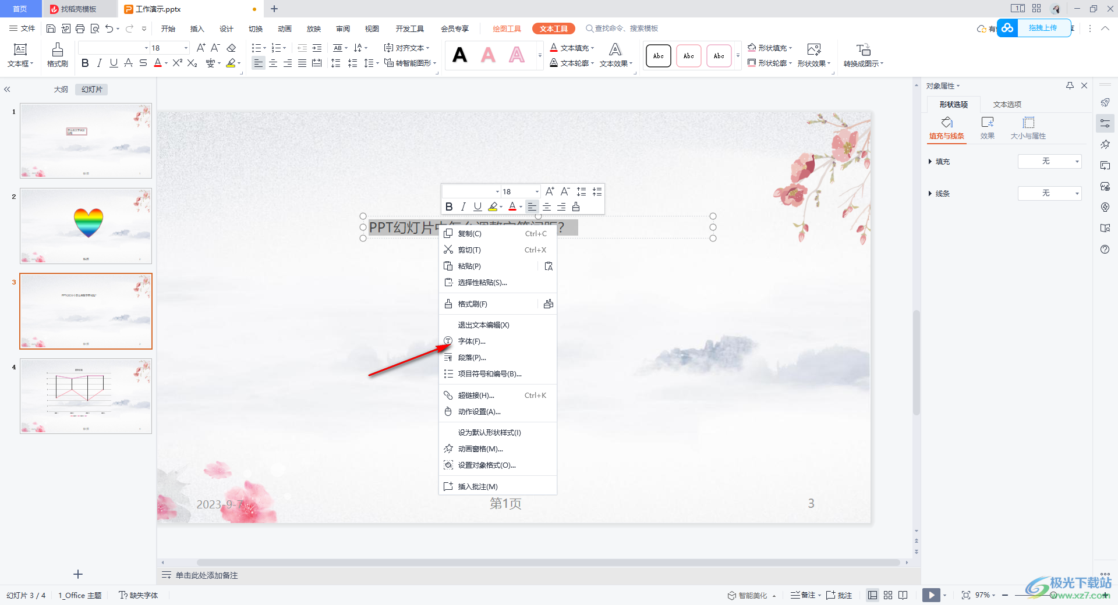Screen dimensions: 1118x605
Task: Clear formatting with the eraser icon
Action: (x=231, y=48)
